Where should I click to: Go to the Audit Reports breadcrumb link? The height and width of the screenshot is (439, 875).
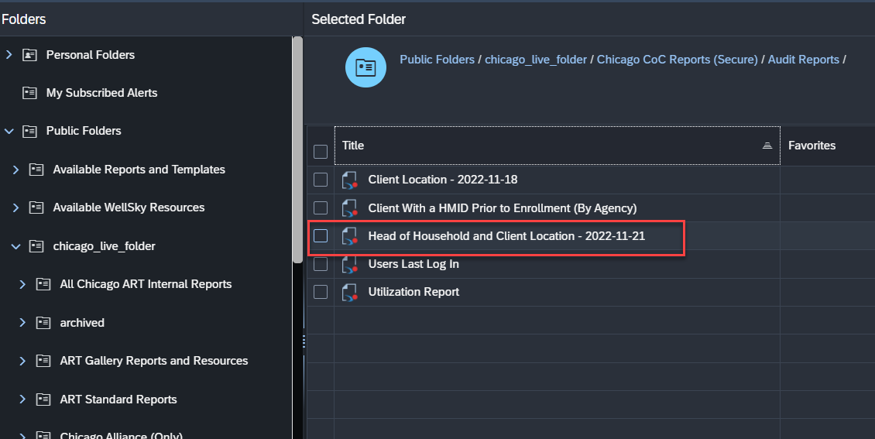pos(803,60)
